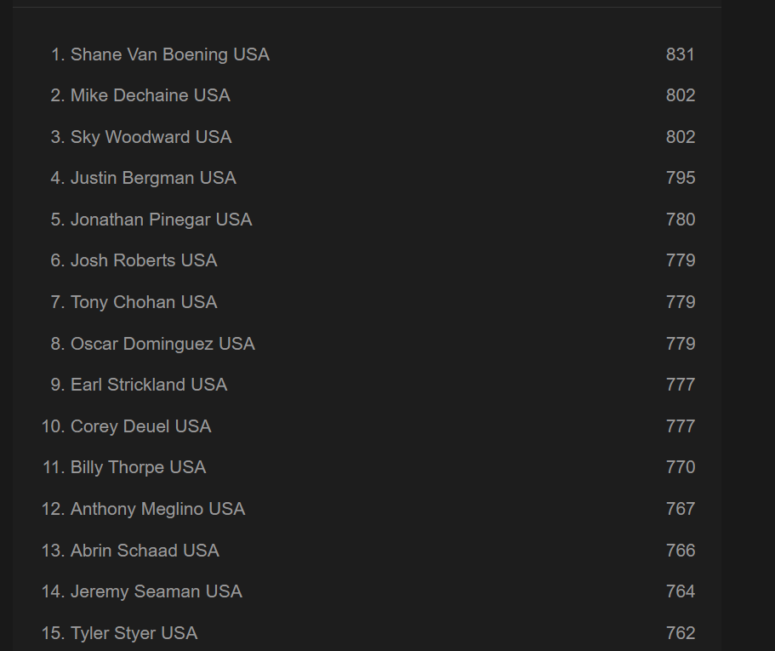Click the Shane Van Boening USA entry
The width and height of the screenshot is (775, 651).
tap(169, 54)
